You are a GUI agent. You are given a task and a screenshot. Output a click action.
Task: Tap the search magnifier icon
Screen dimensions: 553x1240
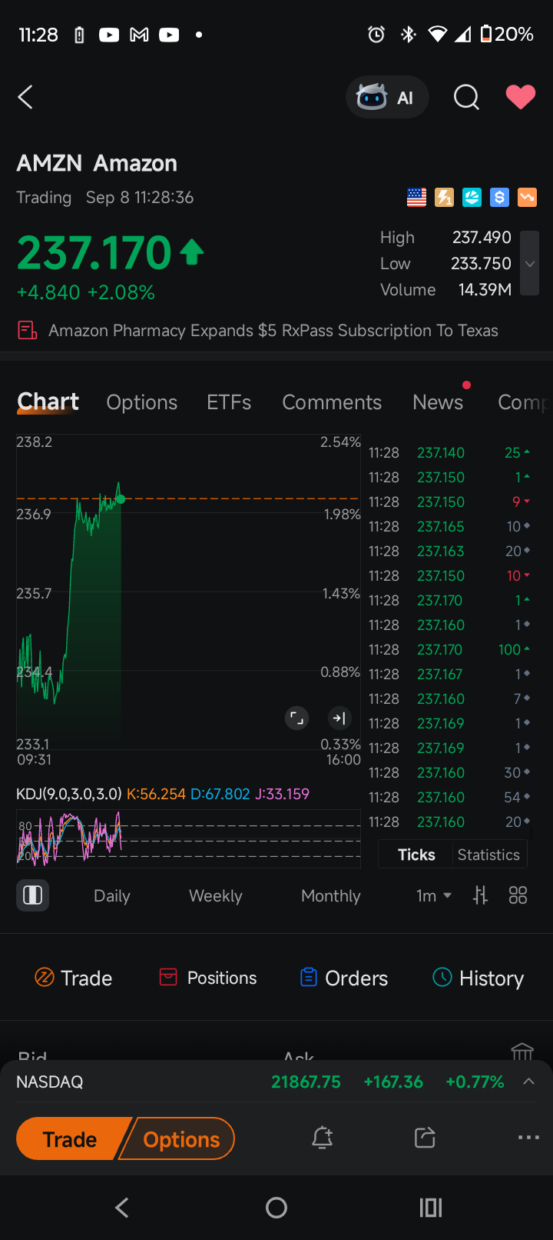(466, 98)
